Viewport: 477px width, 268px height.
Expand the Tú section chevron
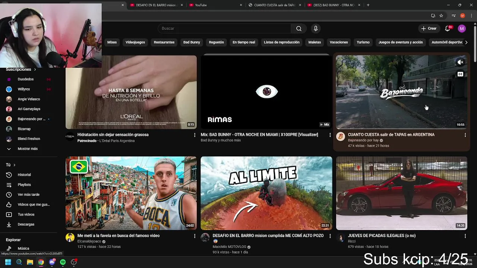point(14,165)
